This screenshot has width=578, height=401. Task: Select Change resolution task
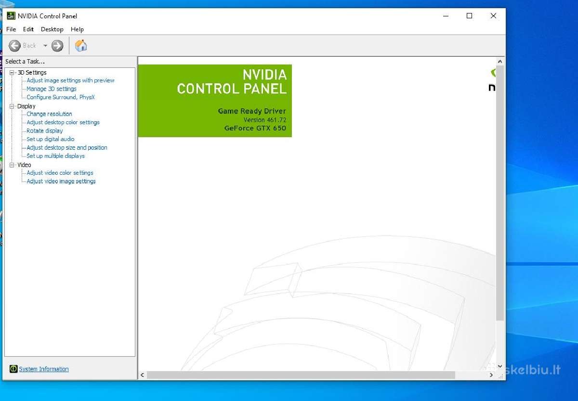[x=49, y=114]
